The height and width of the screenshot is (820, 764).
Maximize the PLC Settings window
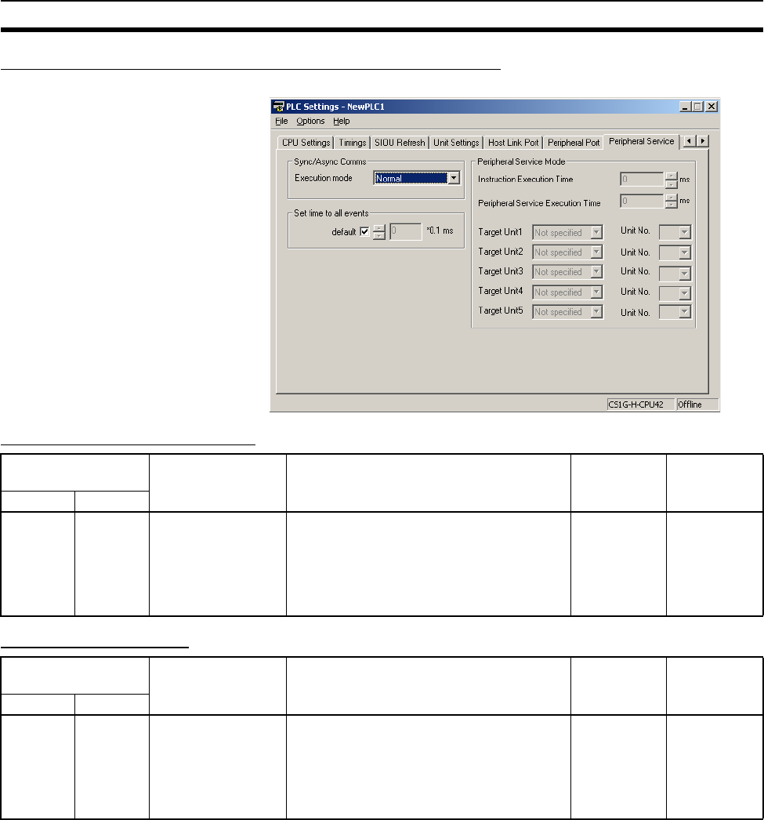tap(697, 107)
